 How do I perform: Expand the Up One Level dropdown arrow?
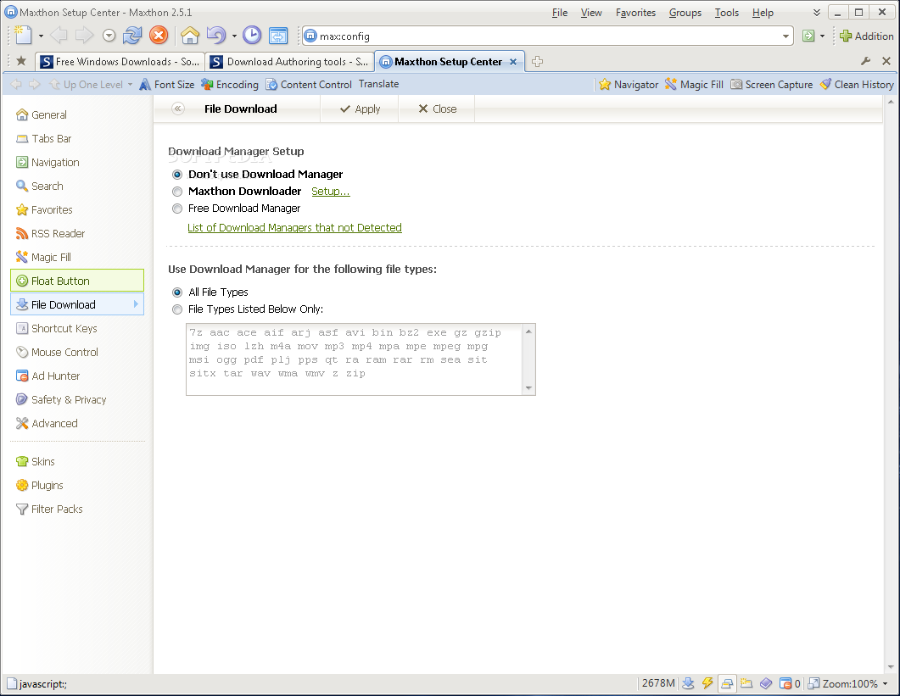131,84
